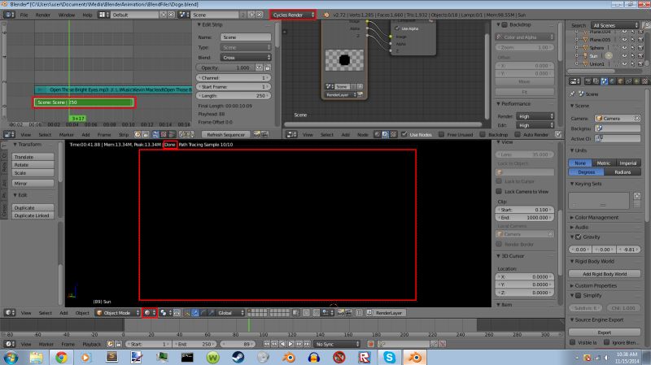Open the Help menu
651x365 pixels.
tap(87, 15)
